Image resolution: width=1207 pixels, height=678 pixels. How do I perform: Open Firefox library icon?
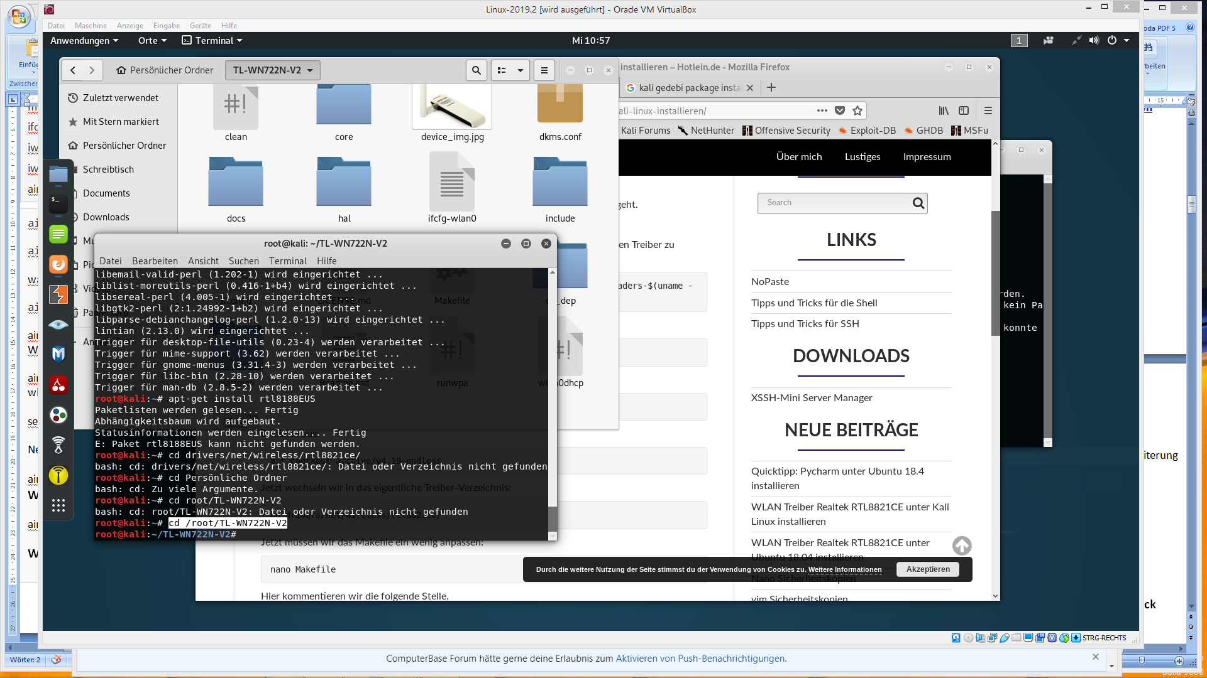tap(944, 110)
